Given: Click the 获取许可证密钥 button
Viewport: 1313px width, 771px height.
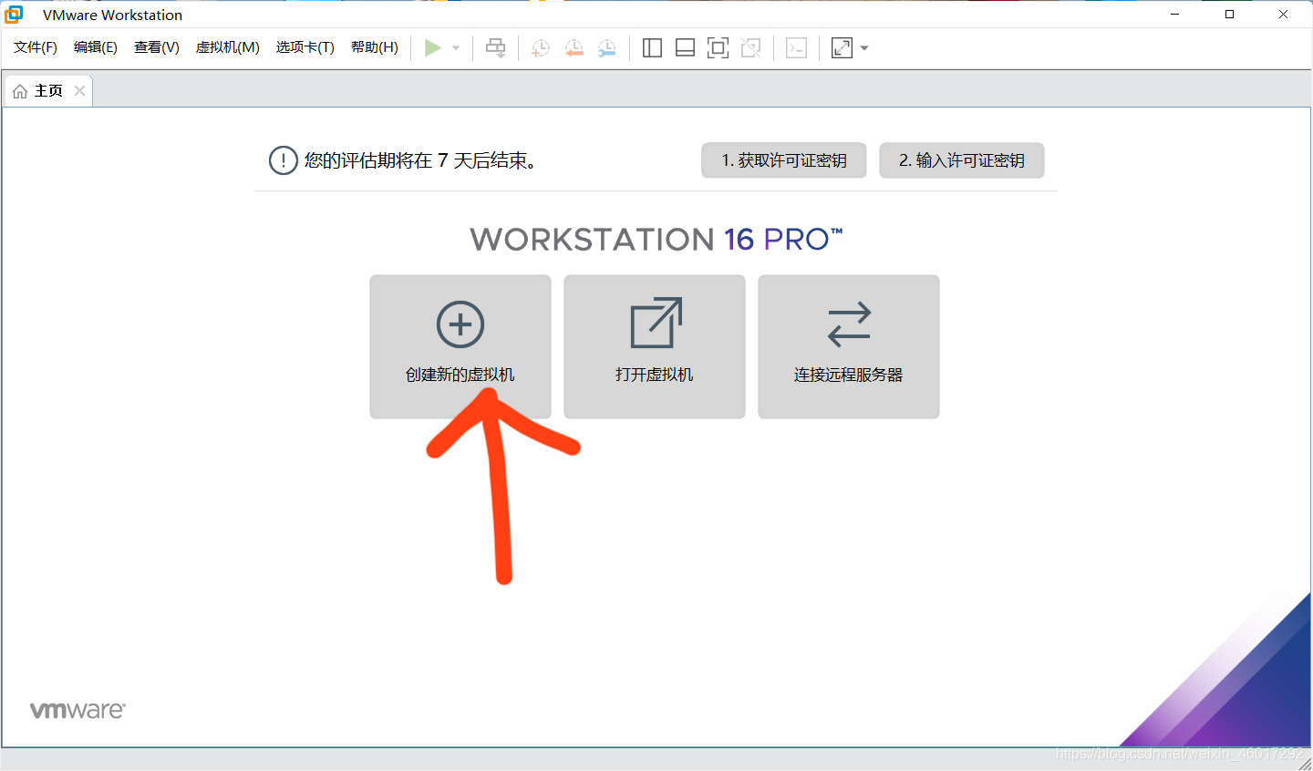Looking at the screenshot, I should 784,160.
